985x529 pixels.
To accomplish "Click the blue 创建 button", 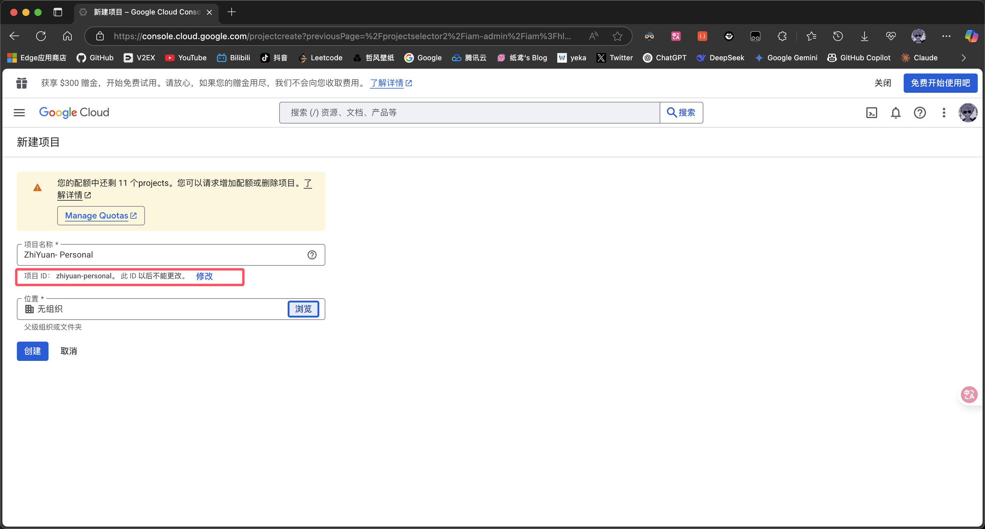I will [x=33, y=351].
